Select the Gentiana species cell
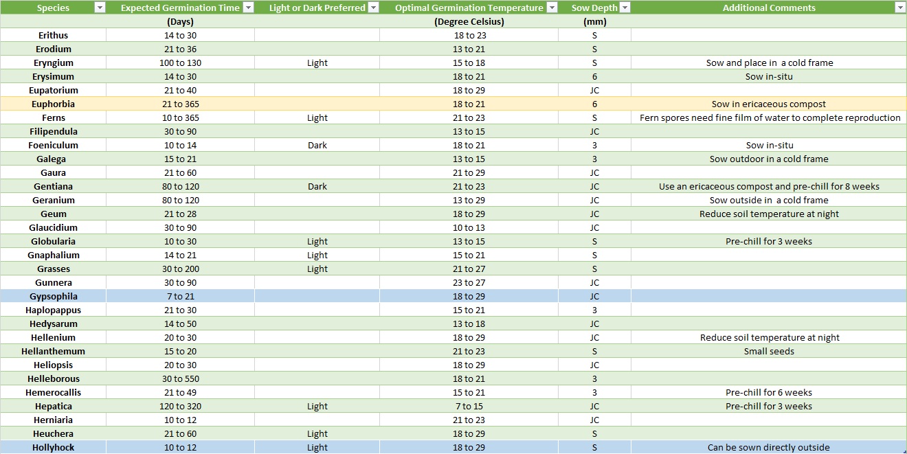Screen dimensions: 907x454 point(53,186)
